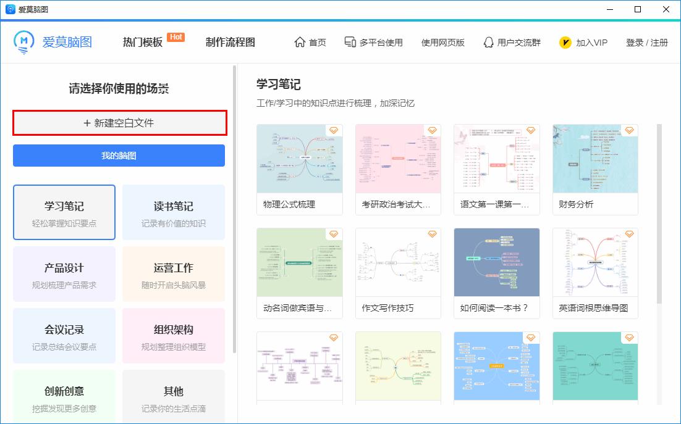Open the blue mind map template in third row
Screen dimensions: 681x424
click(497, 366)
